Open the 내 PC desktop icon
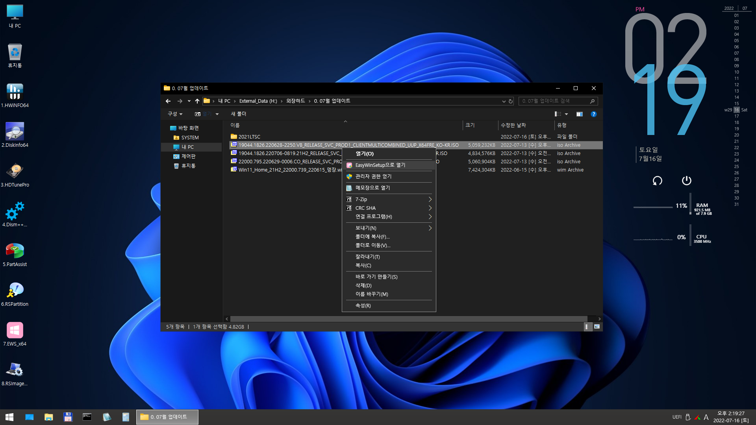This screenshot has width=756, height=425. pos(15,17)
